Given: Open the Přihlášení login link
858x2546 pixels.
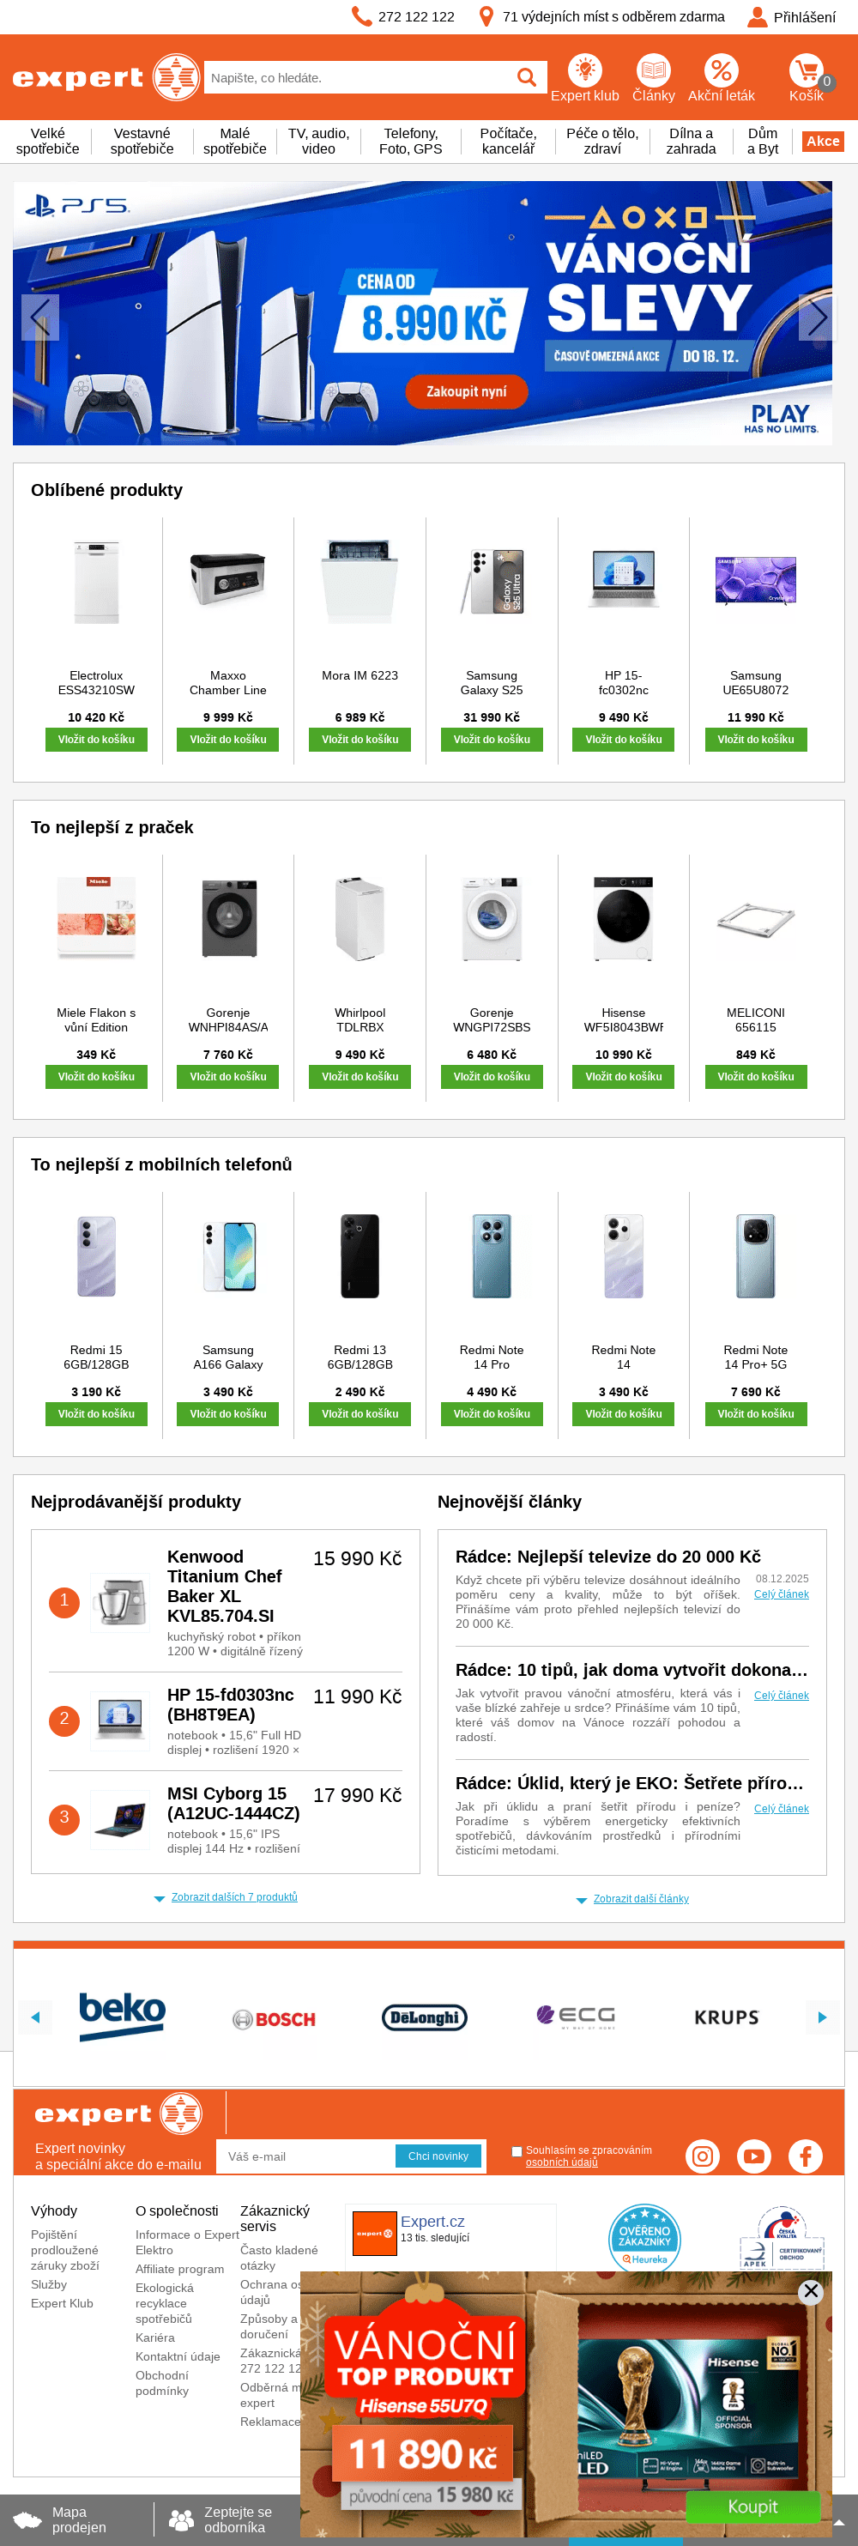Looking at the screenshot, I should [793, 17].
